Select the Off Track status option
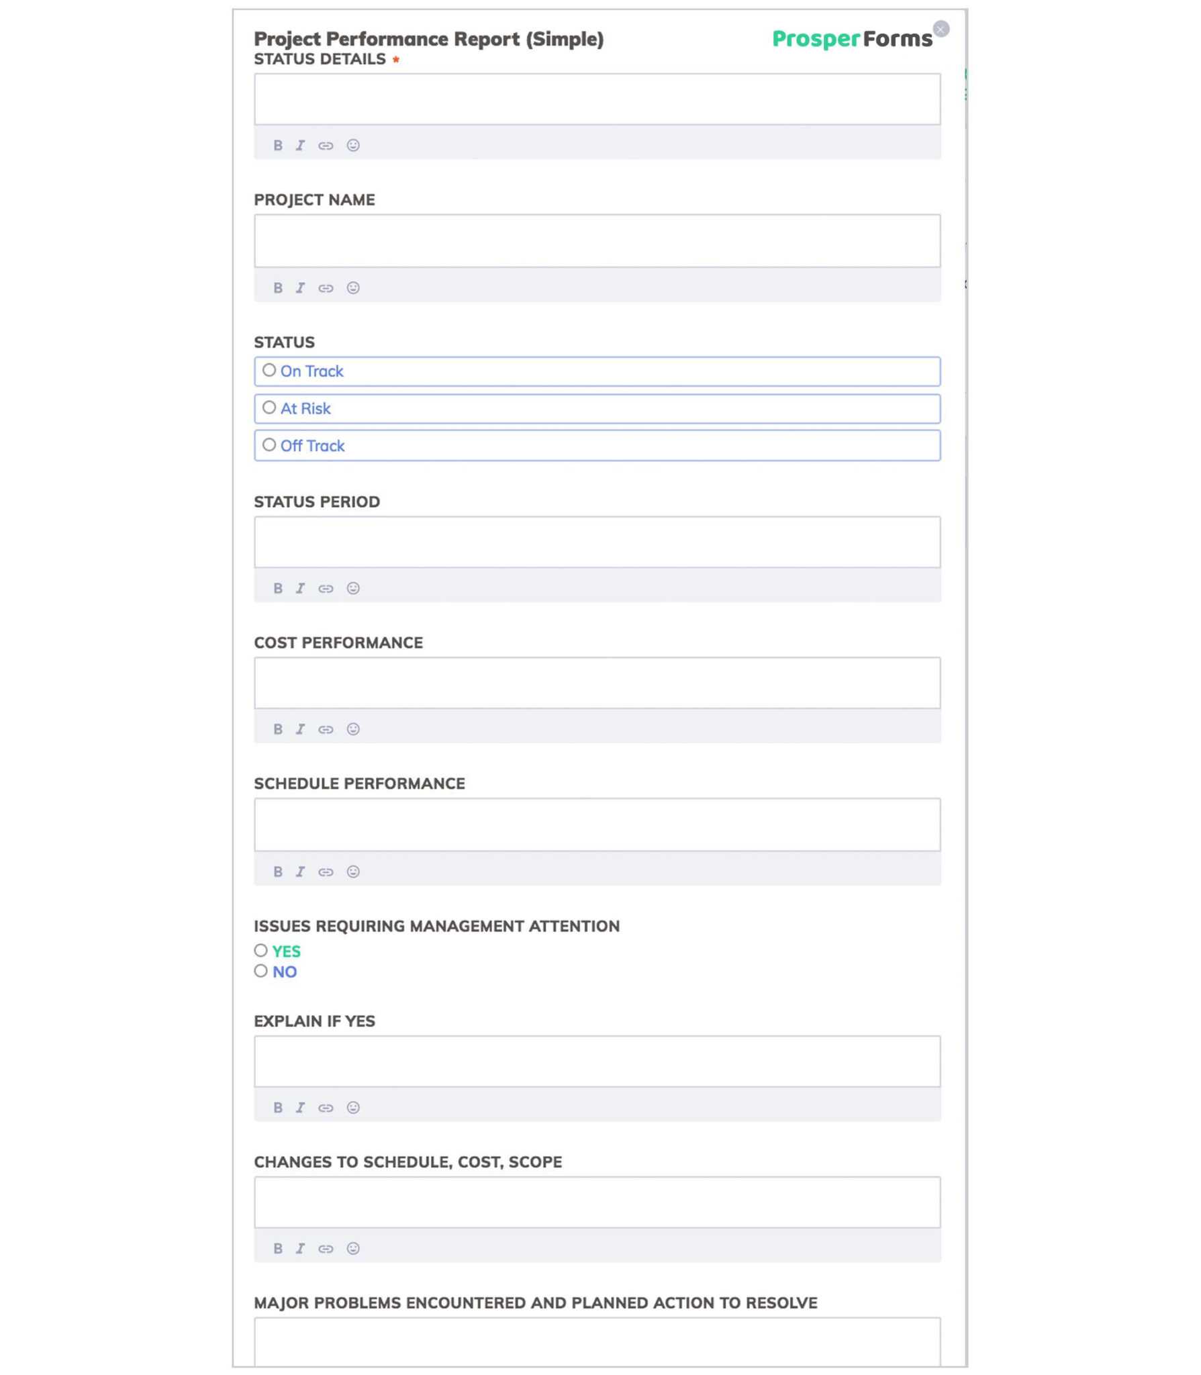This screenshot has height=1375, width=1201. click(x=270, y=444)
